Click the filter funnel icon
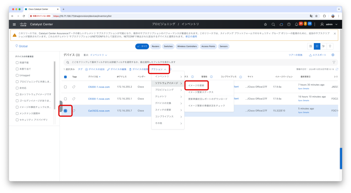Screen dimensions: 351x193 (334, 62)
